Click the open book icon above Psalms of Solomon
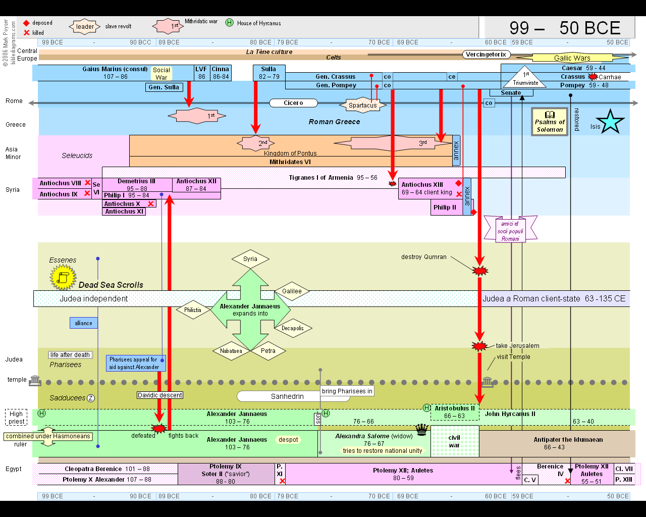The image size is (646, 517). 550,115
